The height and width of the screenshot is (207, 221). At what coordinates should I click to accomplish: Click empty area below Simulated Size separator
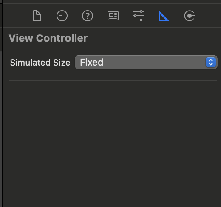[112, 142]
